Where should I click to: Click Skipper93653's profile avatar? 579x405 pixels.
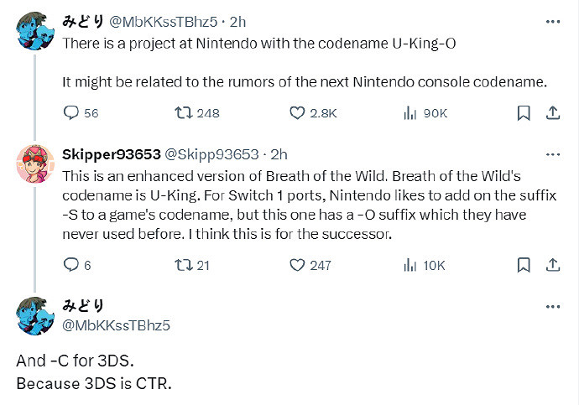pos(35,163)
